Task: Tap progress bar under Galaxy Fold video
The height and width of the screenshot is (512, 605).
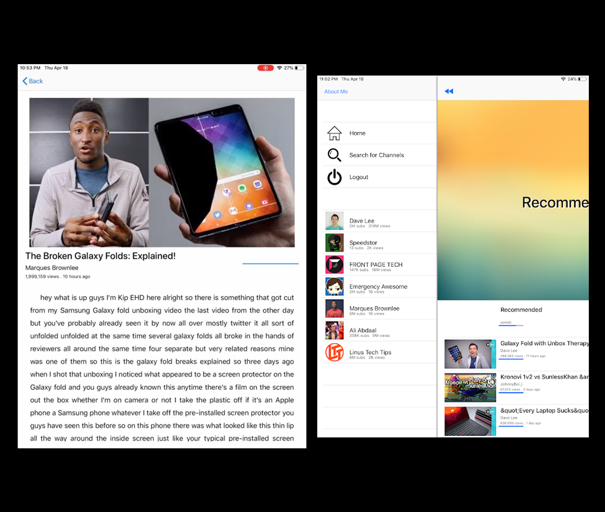Action: [511, 359]
